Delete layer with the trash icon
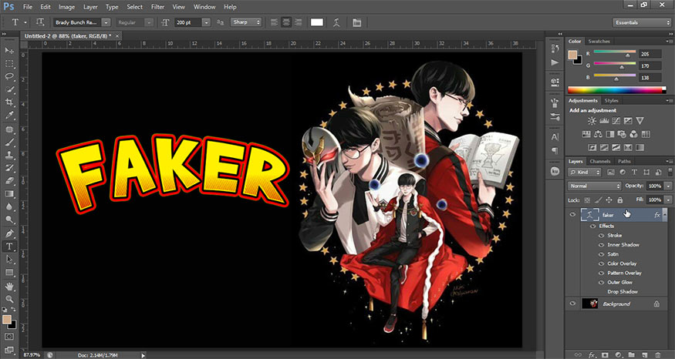The height and width of the screenshot is (359, 675). coord(657,355)
